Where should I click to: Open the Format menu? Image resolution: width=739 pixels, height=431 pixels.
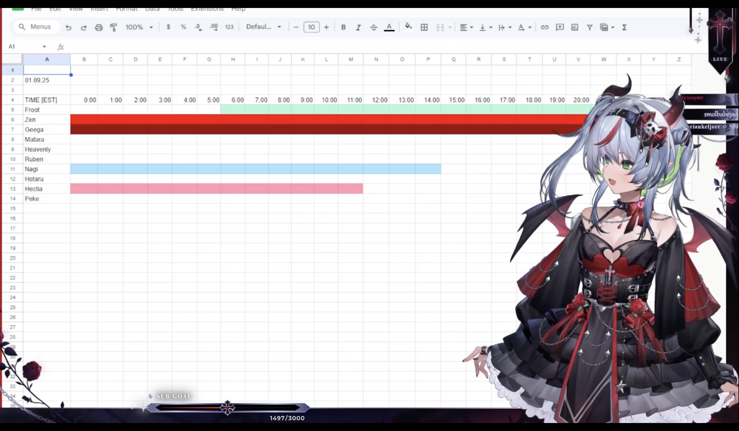click(x=126, y=9)
